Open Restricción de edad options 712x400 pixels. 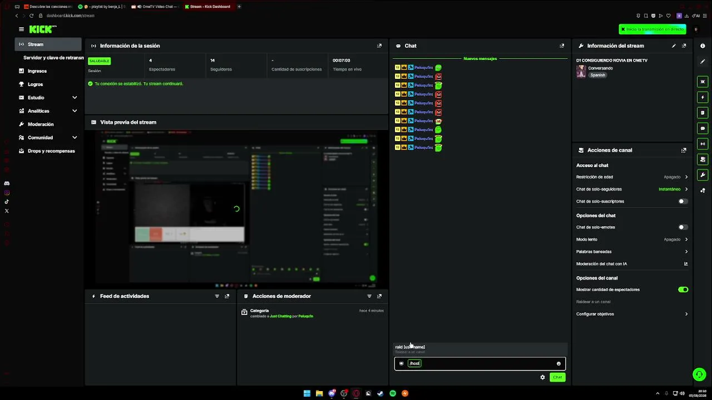632,177
